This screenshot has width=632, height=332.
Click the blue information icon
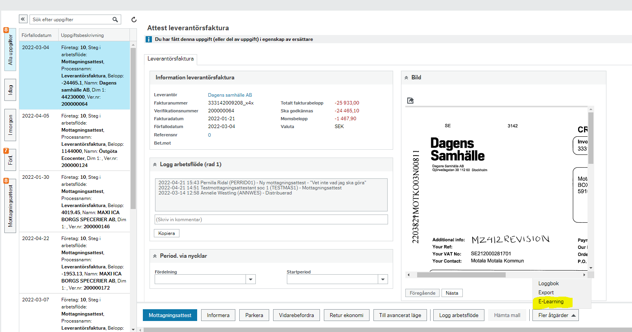(x=149, y=39)
